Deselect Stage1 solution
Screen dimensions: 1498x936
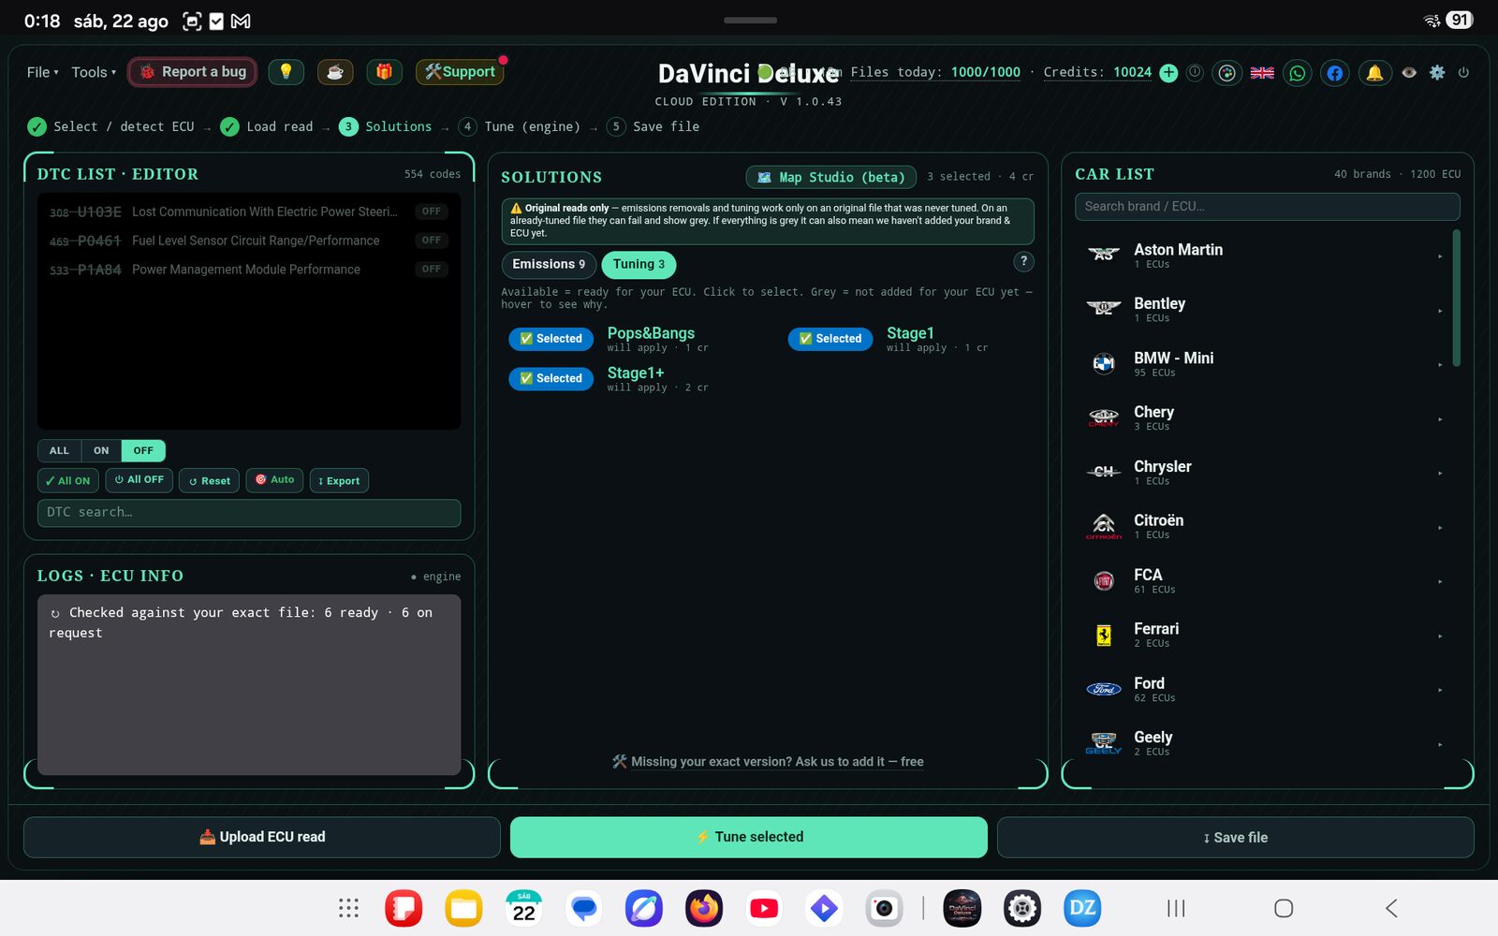tap(830, 339)
